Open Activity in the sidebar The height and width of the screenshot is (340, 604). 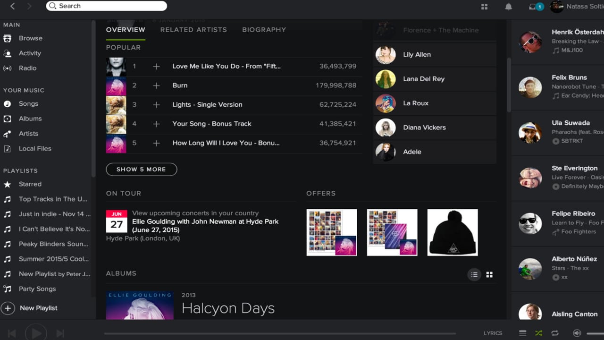point(30,53)
